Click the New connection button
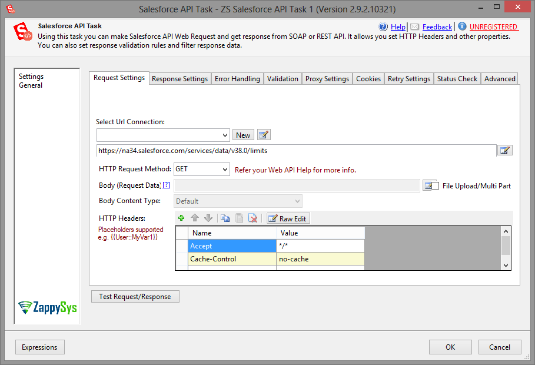Screen dimensions: 535x365 [x=243, y=135]
